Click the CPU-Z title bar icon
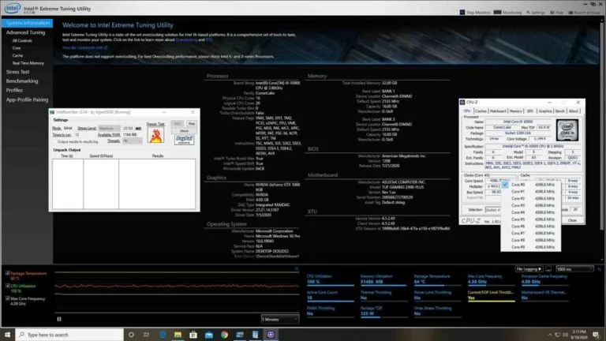 coord(462,102)
